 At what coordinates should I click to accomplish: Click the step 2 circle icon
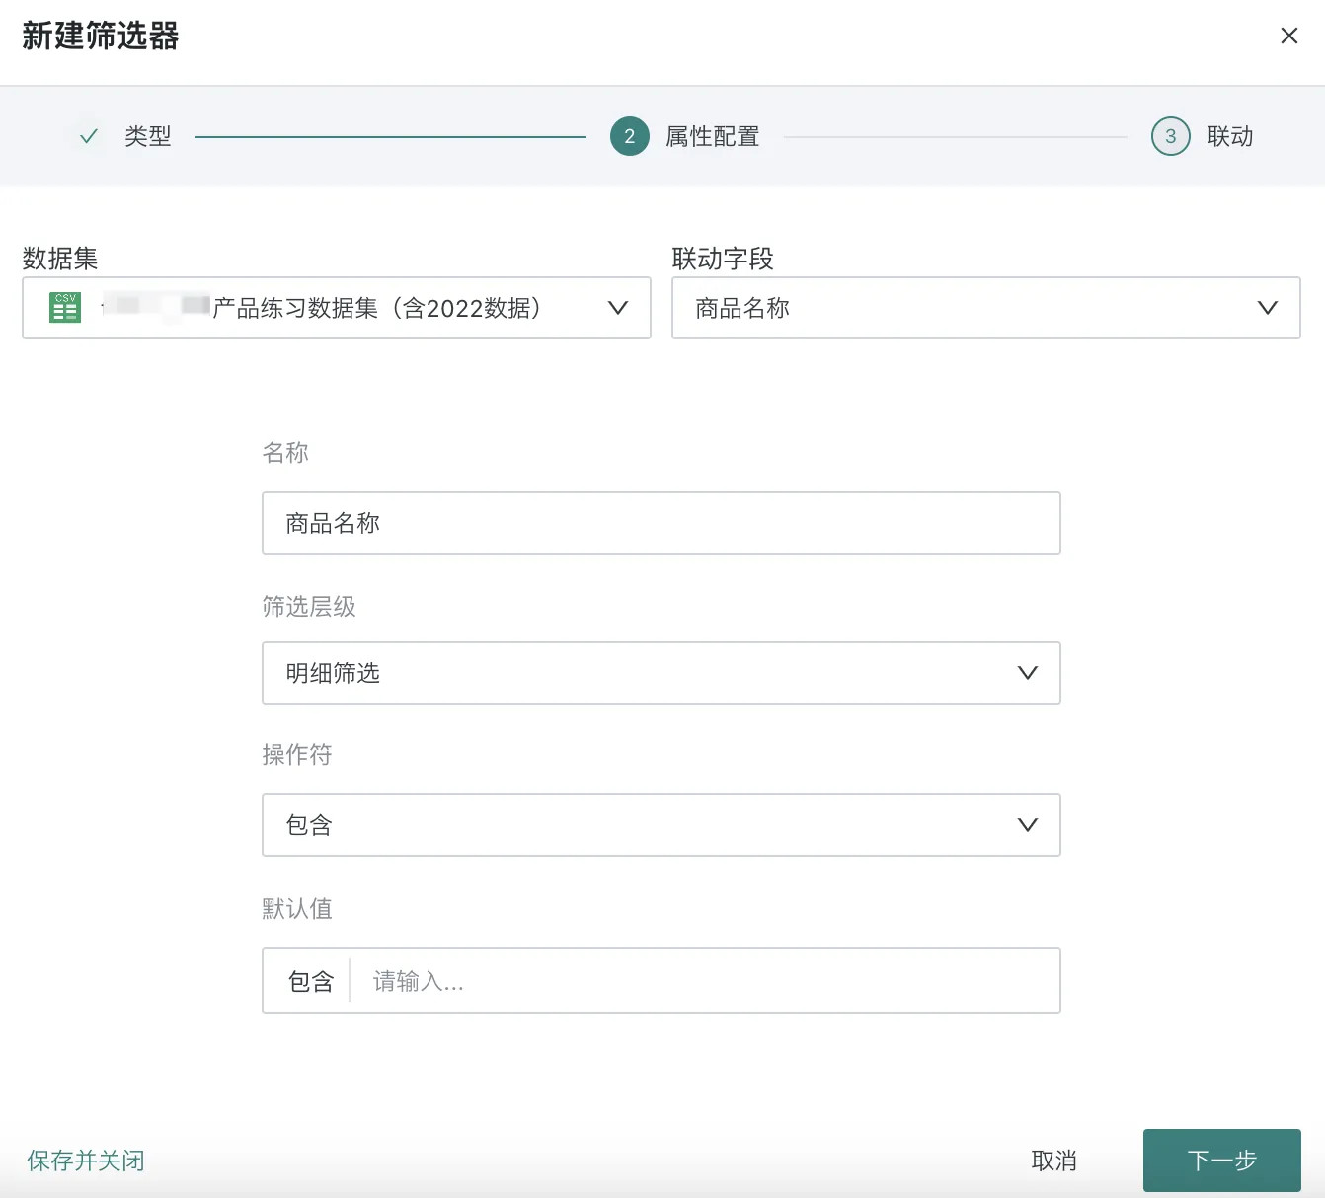(629, 136)
